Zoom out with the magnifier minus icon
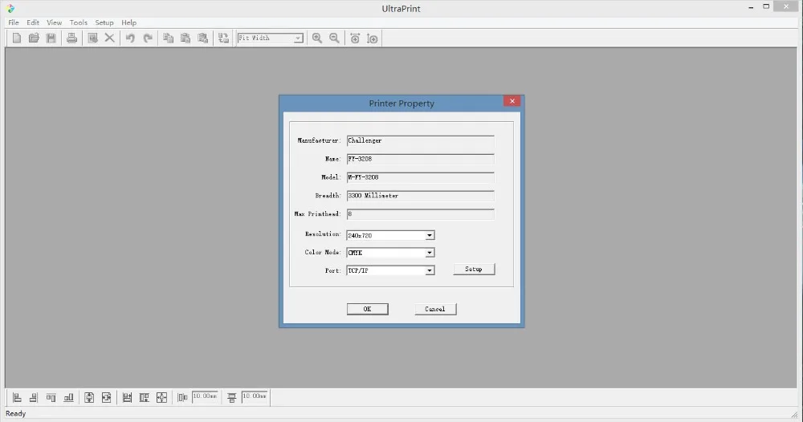This screenshot has width=803, height=422. [334, 38]
